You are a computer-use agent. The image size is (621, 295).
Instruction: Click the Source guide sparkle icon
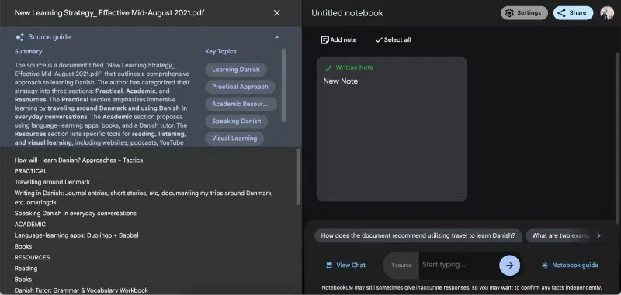click(19, 37)
